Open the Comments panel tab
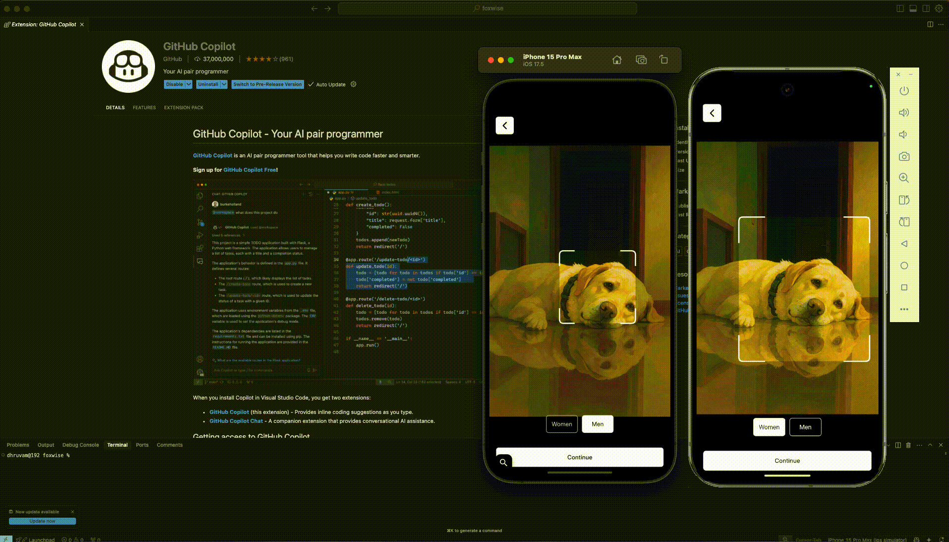 [x=169, y=445]
